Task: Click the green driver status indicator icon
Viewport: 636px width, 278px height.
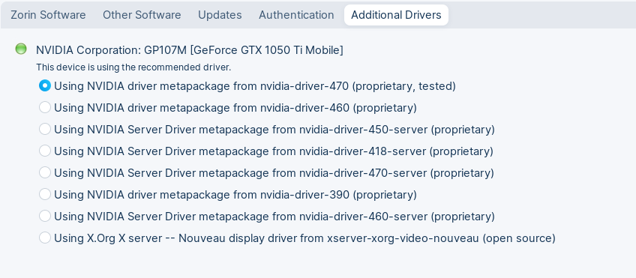Action: (21, 49)
